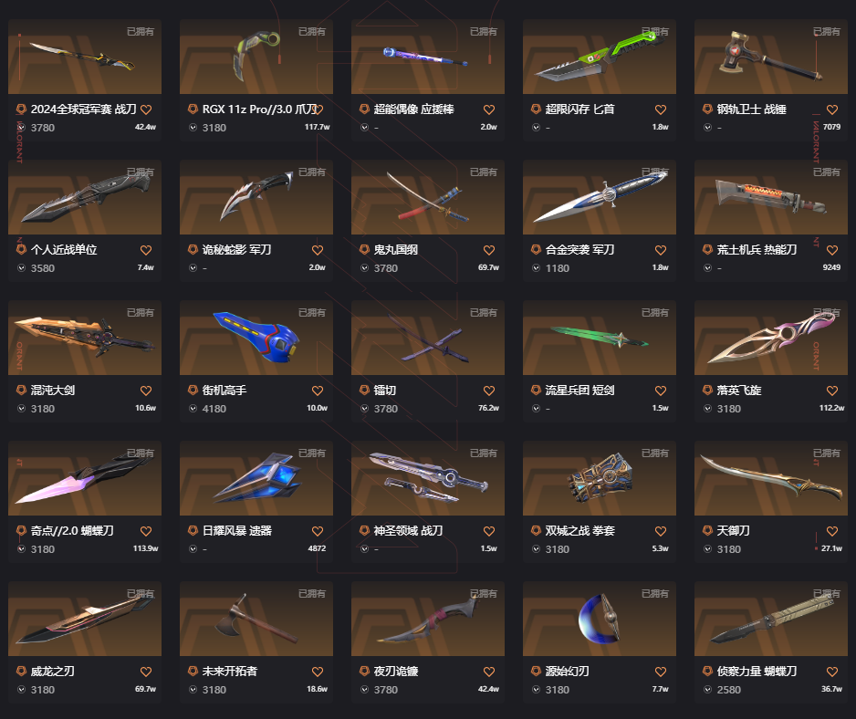This screenshot has height=719, width=856.
Task: Click heart icon for 天御刀
Action: point(832,531)
